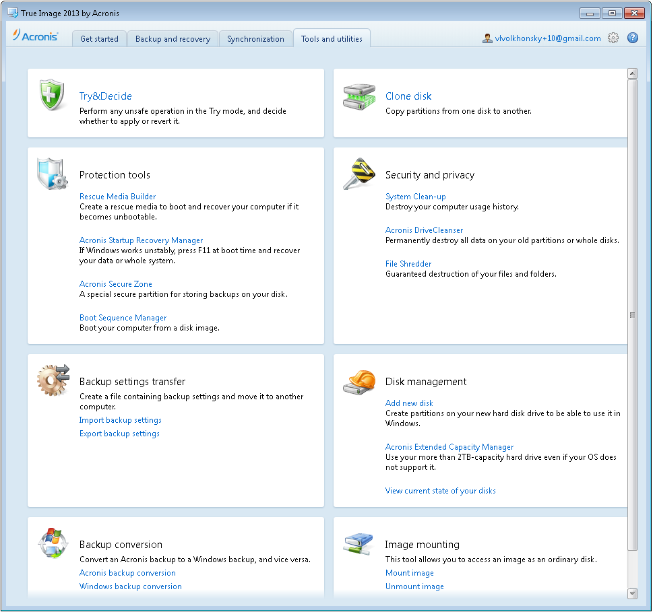The image size is (653, 612).
Task: Click the Security and privacy heading
Action: tap(430, 175)
